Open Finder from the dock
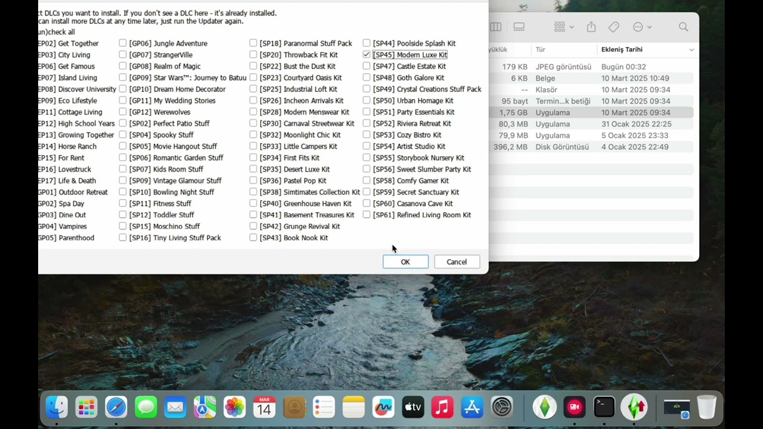The image size is (763, 429). (57, 408)
